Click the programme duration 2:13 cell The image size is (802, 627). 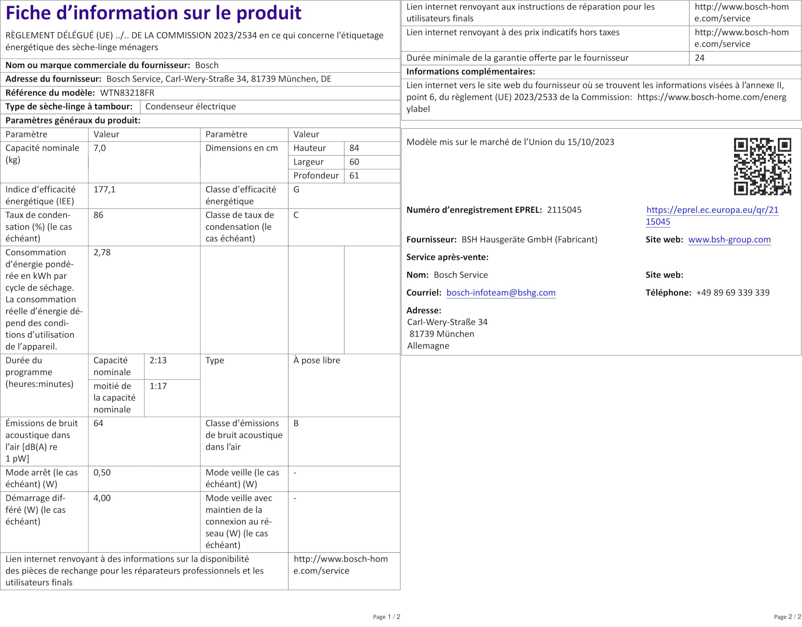158,360
